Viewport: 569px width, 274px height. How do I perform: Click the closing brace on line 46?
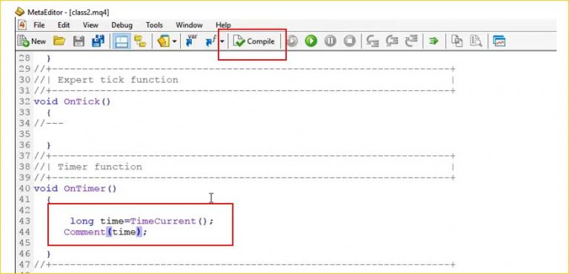point(49,254)
